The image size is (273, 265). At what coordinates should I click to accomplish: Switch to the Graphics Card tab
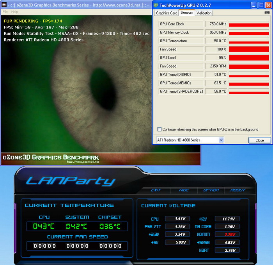point(167,13)
